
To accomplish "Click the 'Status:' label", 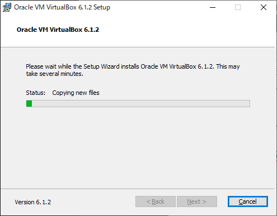I will 36,93.
